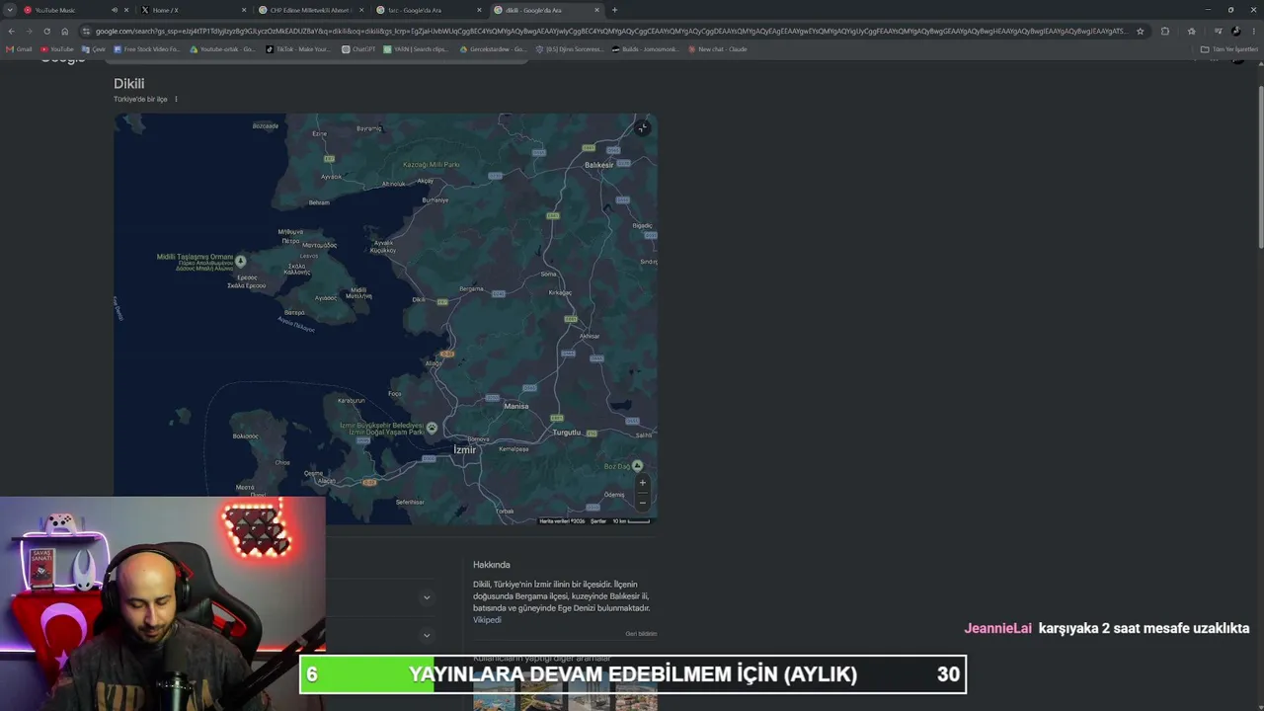Open a new browser tab
The image size is (1264, 711).
(x=614, y=10)
